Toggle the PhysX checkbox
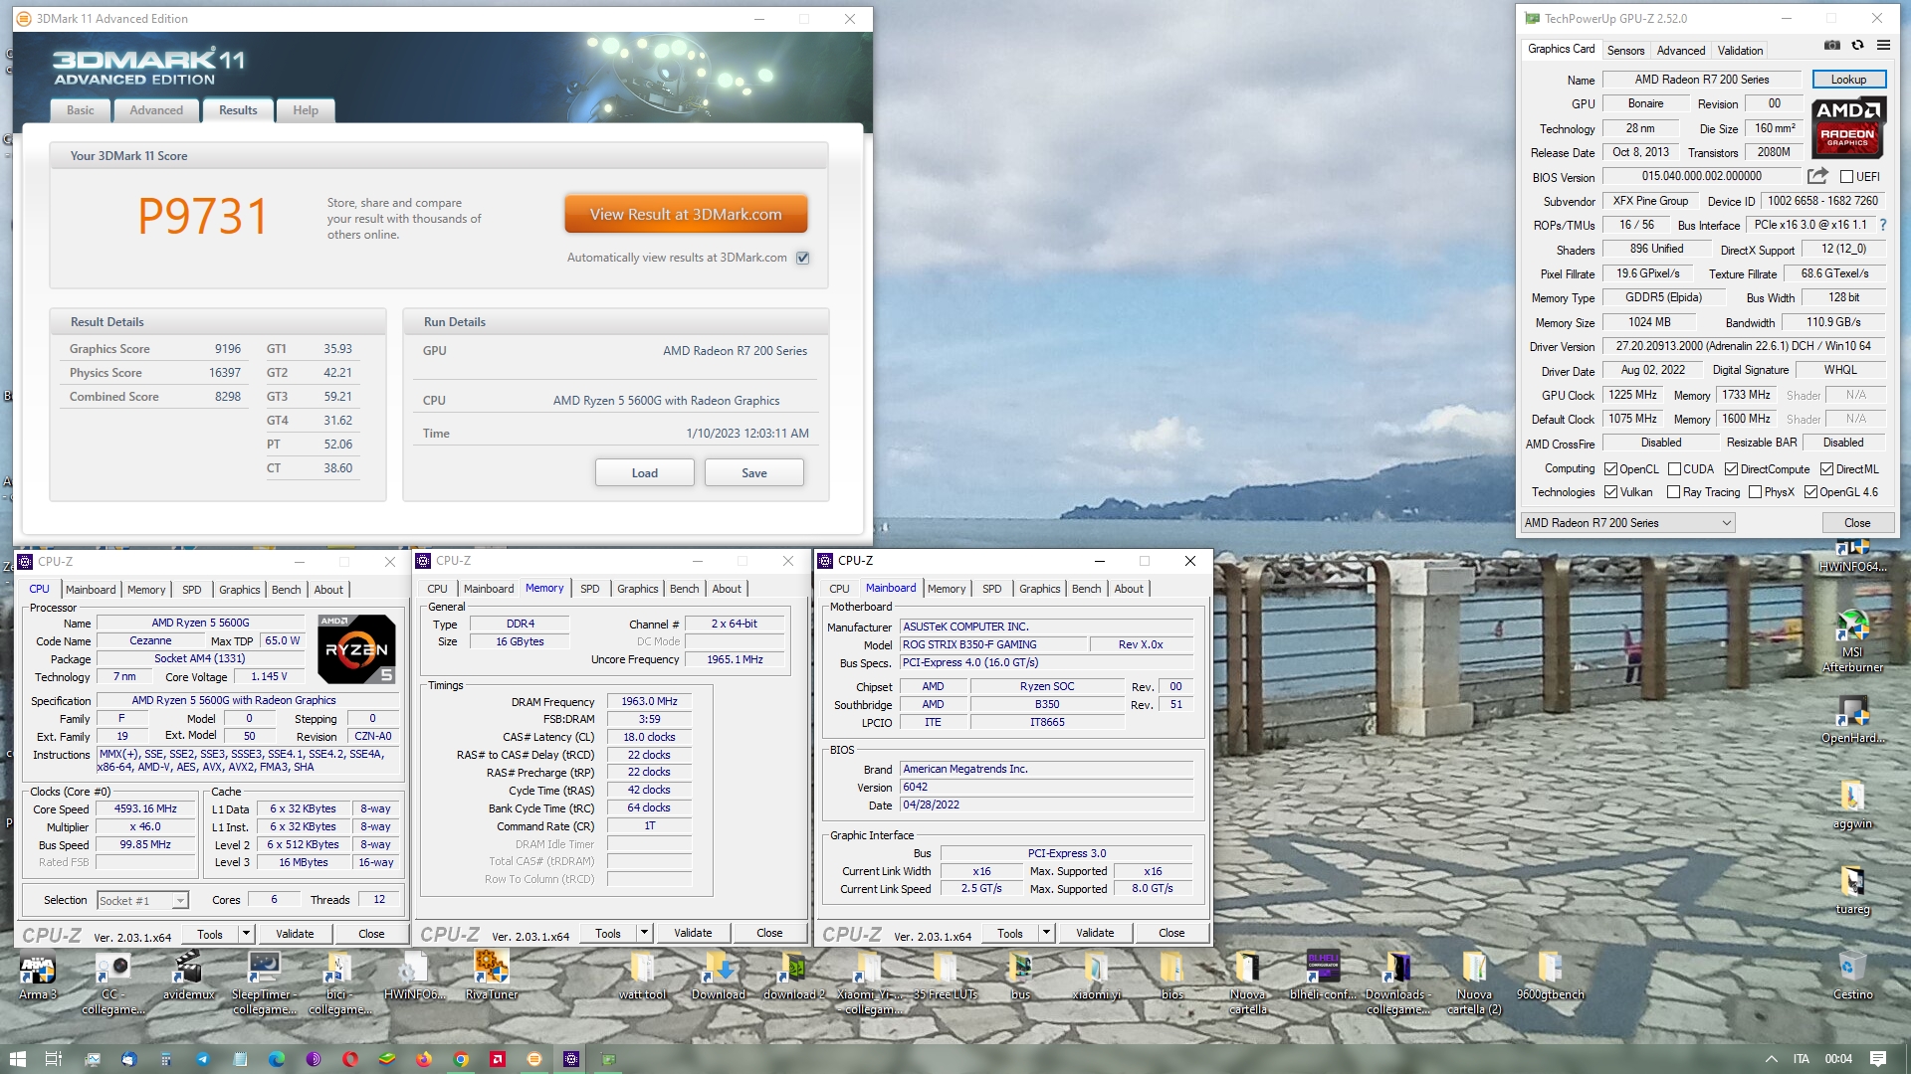1911x1074 pixels. [x=1755, y=492]
